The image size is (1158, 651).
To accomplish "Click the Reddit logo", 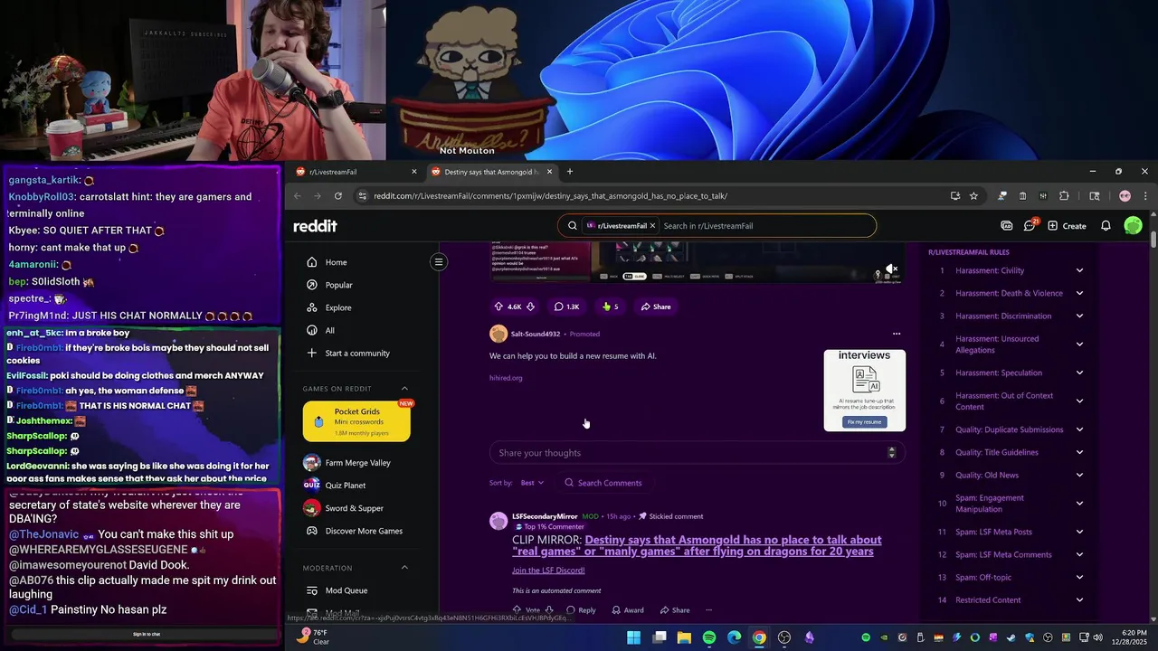I will pos(315,226).
